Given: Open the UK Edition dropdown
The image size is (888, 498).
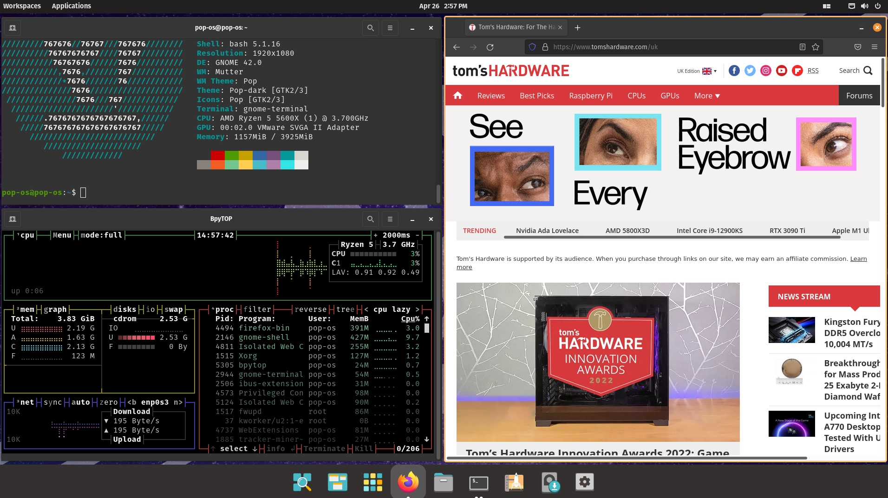Looking at the screenshot, I should point(697,71).
